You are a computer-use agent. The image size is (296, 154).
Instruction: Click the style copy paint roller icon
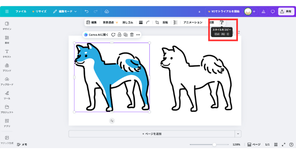222,22
